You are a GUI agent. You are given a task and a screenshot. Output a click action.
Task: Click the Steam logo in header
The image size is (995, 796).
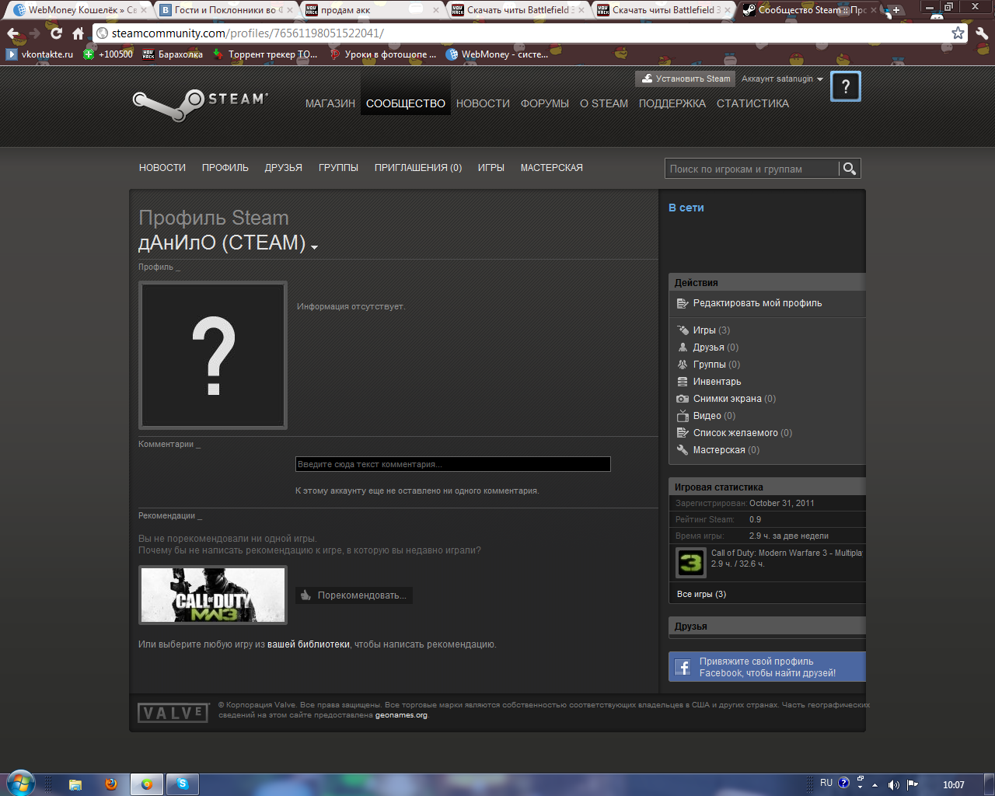(x=200, y=104)
